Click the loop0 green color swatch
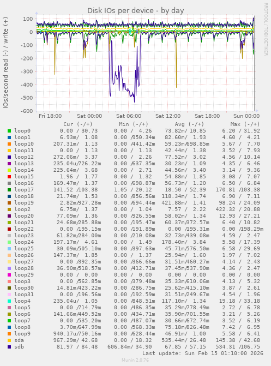The image size is (271, 366). [x=9, y=131]
